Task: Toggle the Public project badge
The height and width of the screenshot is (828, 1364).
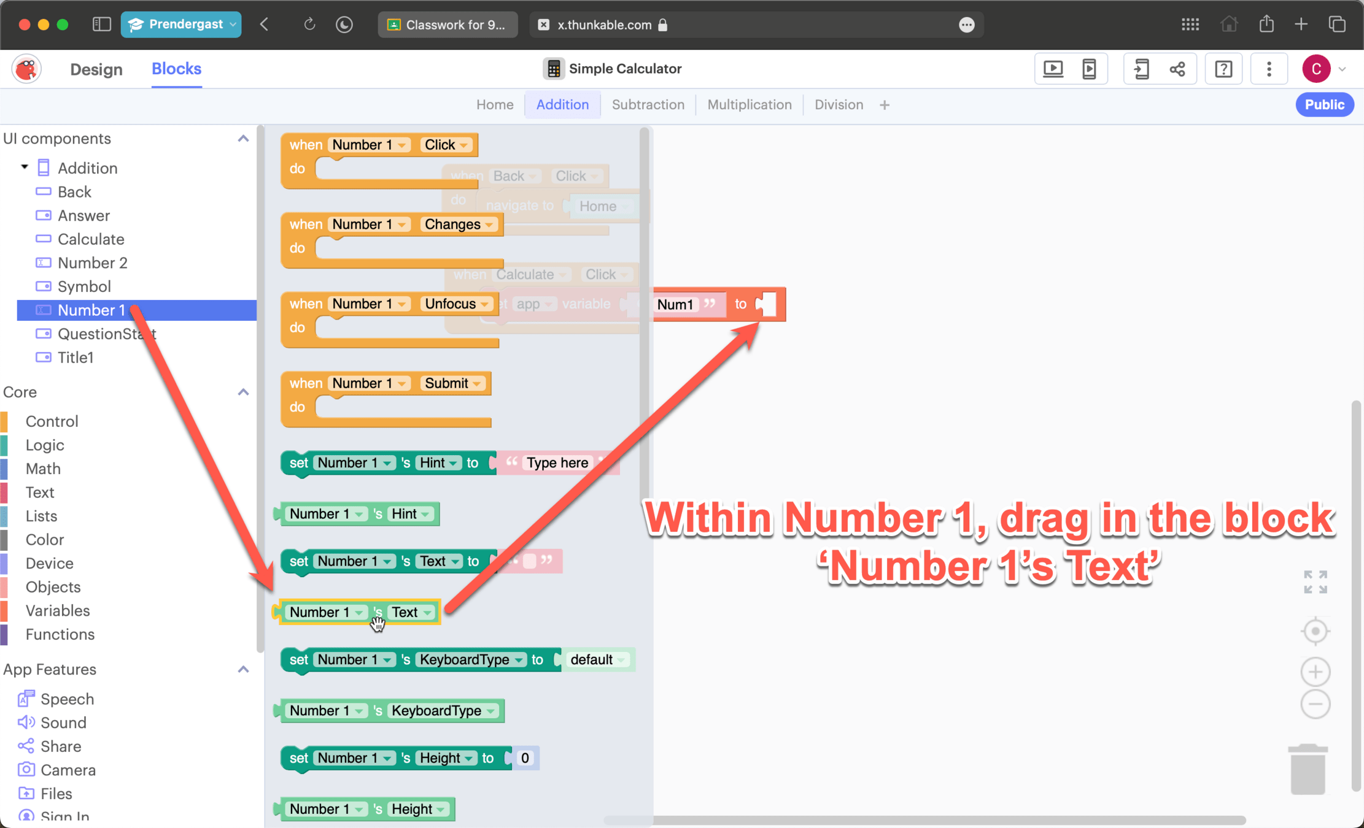Action: [1324, 105]
